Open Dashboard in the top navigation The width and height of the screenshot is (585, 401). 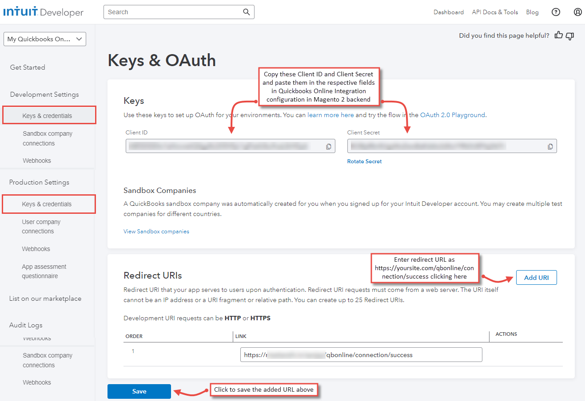(448, 12)
